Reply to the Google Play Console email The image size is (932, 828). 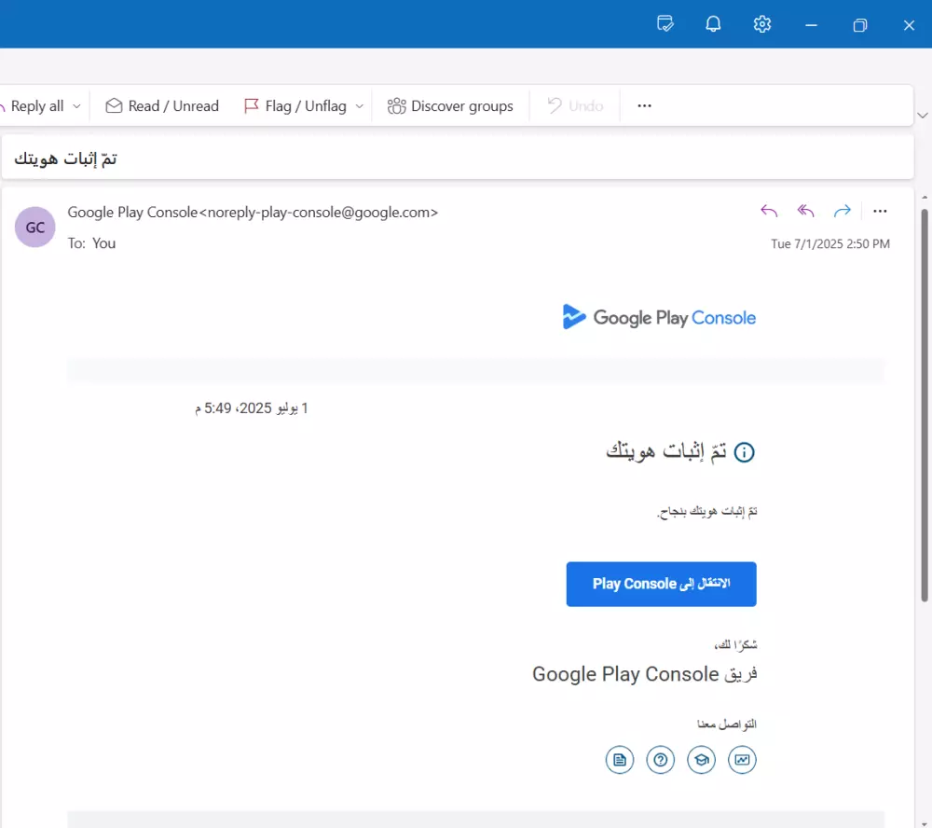[769, 212]
